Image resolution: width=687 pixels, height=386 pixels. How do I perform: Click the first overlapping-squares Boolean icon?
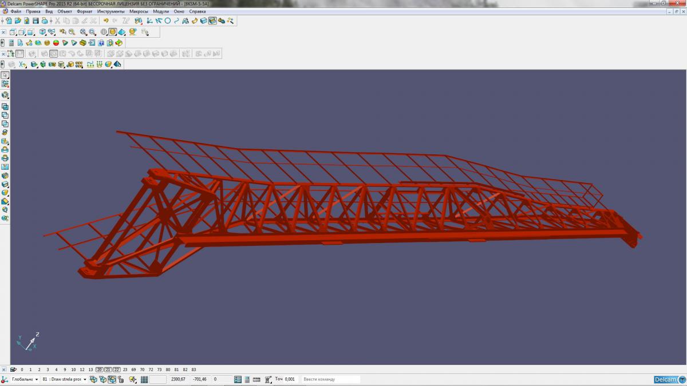click(x=5, y=106)
